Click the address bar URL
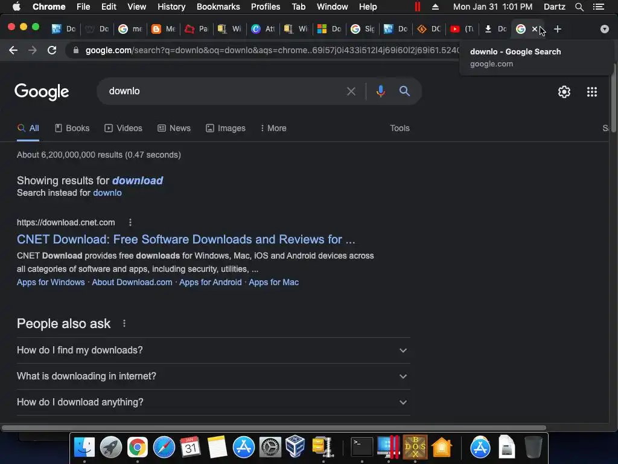The height and width of the screenshot is (464, 618). point(272,50)
